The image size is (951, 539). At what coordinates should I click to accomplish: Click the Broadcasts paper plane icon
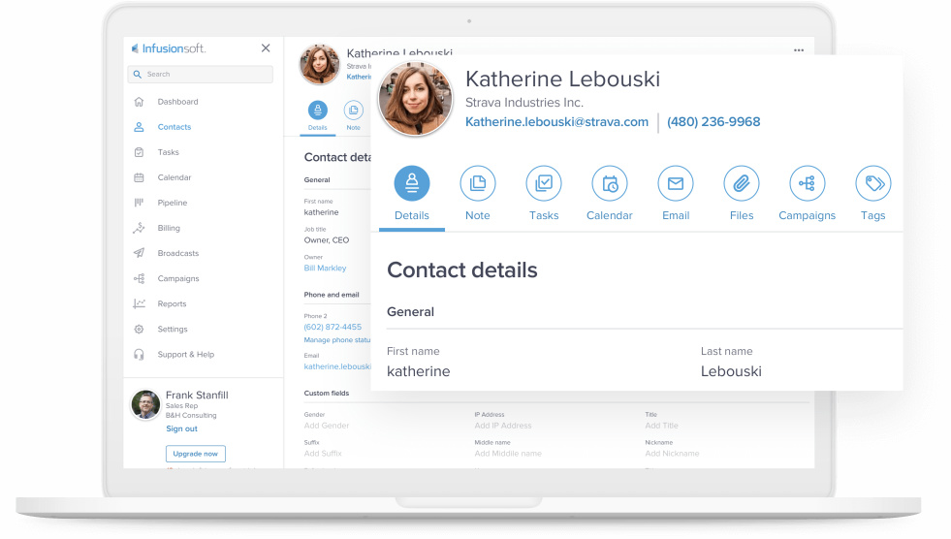coord(139,253)
